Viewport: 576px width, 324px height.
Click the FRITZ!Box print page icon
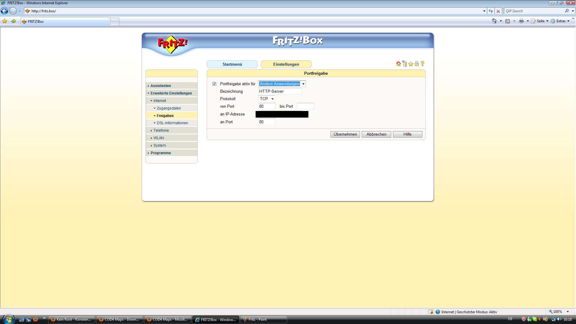tap(417, 64)
